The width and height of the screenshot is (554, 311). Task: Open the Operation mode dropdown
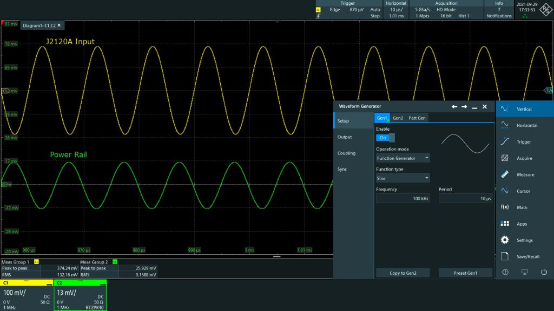403,157
